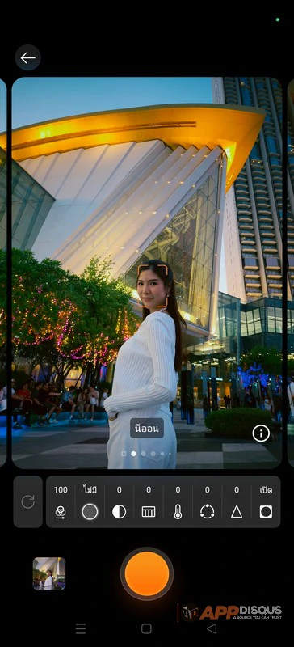This screenshot has height=647, width=294.
Task: Tap the Android home navigation button
Action: coord(146,628)
